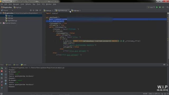Click the up stack trace arrow

6,68
